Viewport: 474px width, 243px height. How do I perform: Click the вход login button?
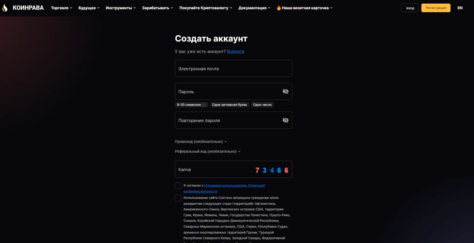click(x=410, y=8)
